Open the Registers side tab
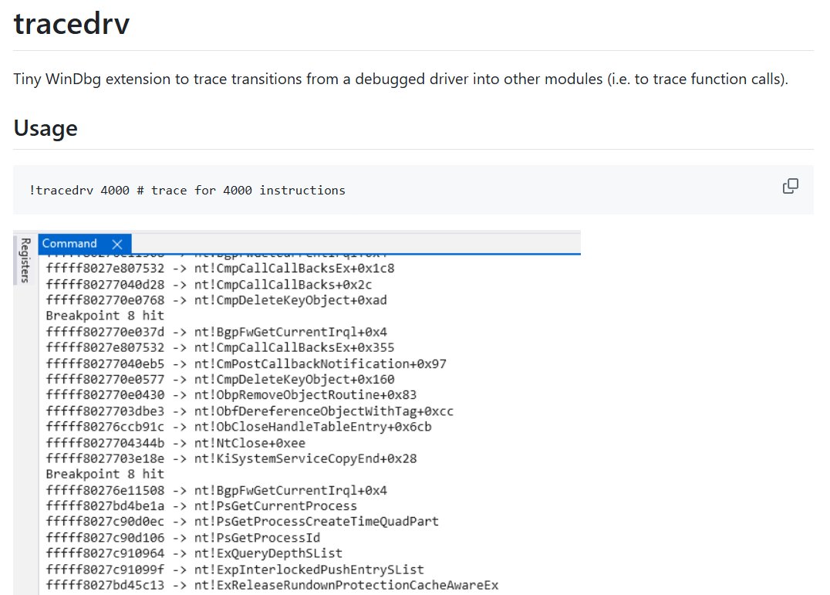The image size is (830, 595). (x=25, y=260)
